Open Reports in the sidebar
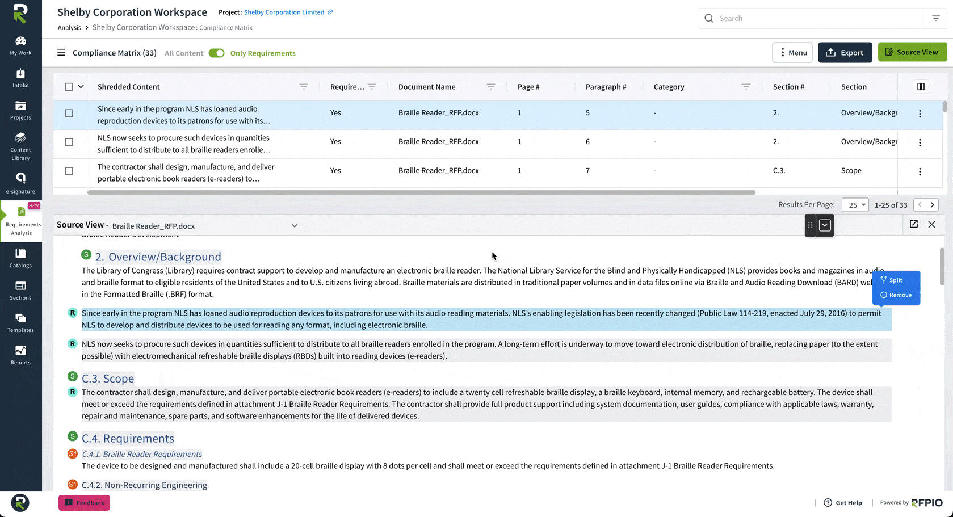953x517 pixels. (x=20, y=355)
